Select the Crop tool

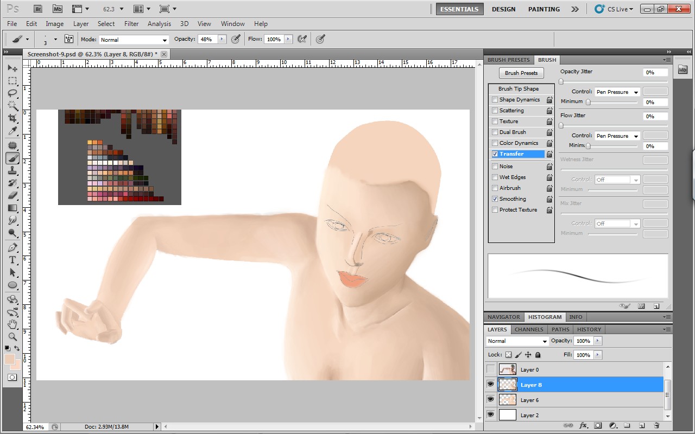[12, 118]
